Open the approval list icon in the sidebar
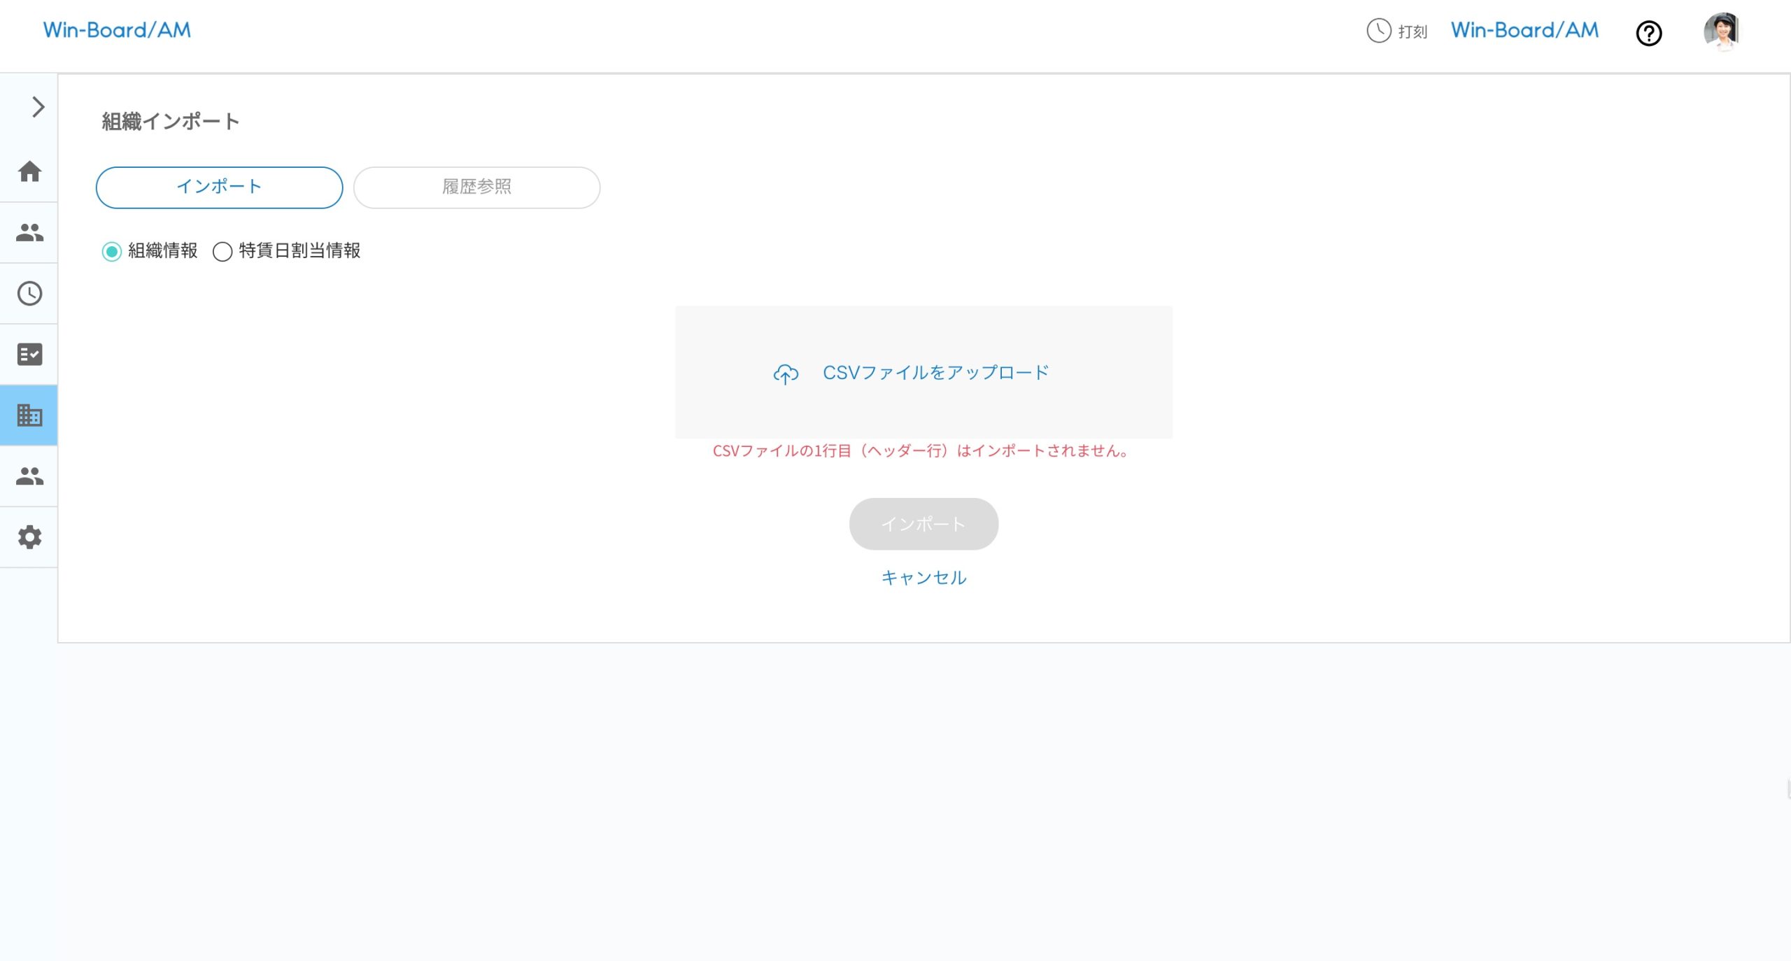1791x961 pixels. click(x=29, y=354)
